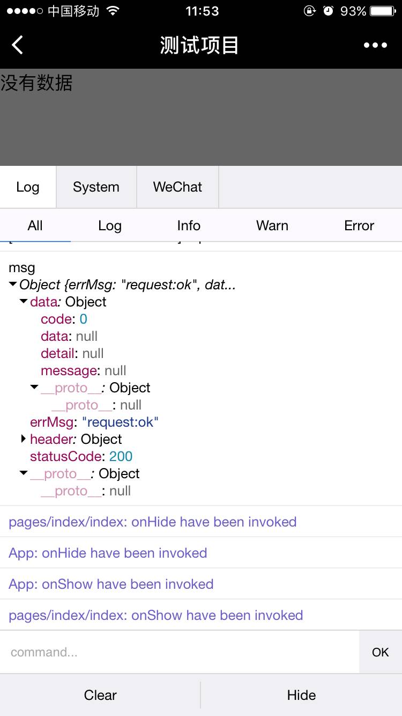Viewport: 402px width, 716px height.
Task: Switch to the WeChat tab
Action: click(177, 187)
